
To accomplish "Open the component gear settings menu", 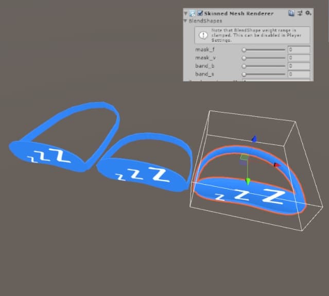I will pos(308,13).
